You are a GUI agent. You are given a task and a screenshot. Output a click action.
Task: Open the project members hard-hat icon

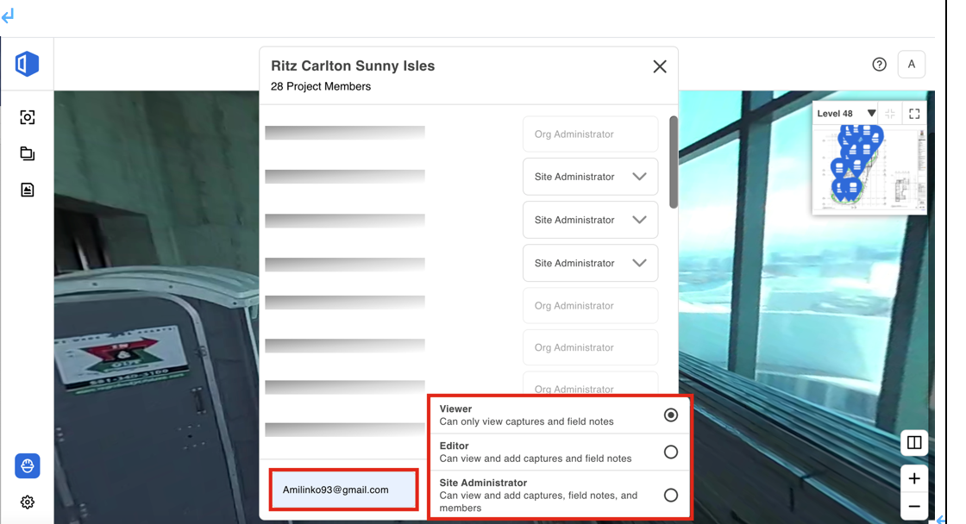[x=27, y=466]
